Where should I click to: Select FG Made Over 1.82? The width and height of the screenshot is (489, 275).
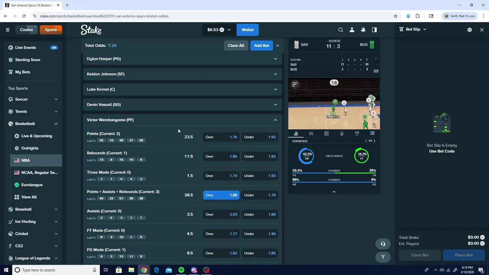click(x=221, y=253)
